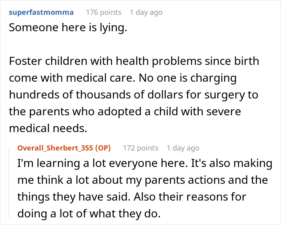Click the last line "doing a lot of what they do."

pyautogui.click(x=88, y=214)
